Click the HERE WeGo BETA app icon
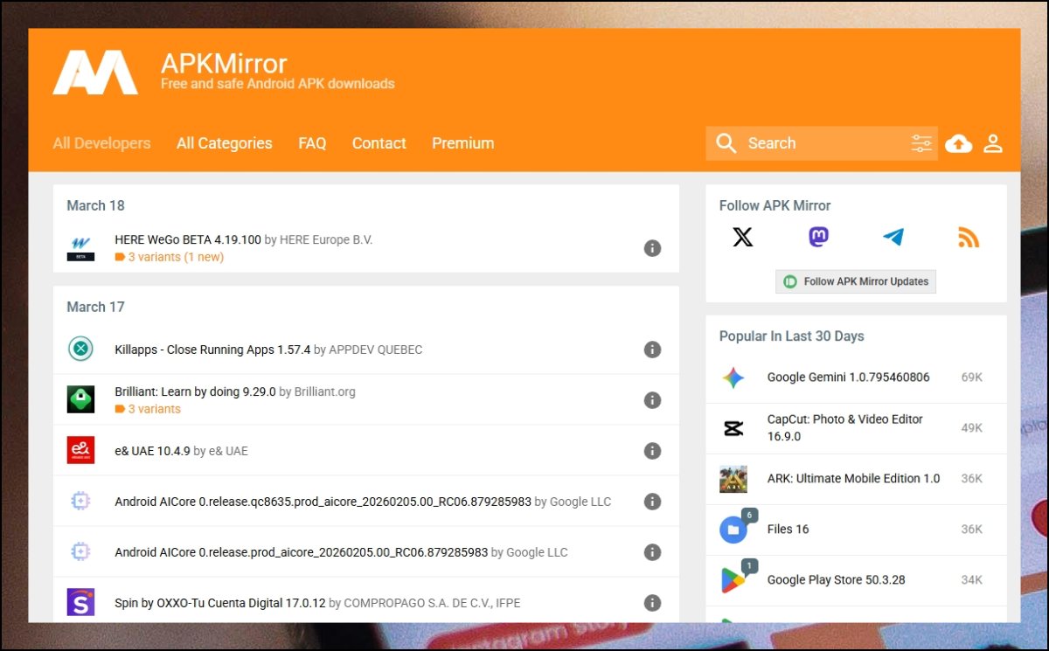 pos(81,248)
